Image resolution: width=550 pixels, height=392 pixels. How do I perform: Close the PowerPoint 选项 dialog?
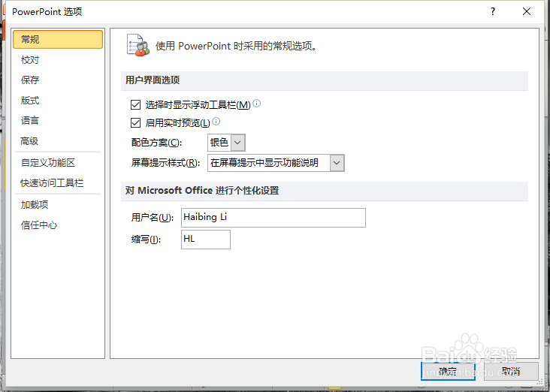tap(527, 11)
